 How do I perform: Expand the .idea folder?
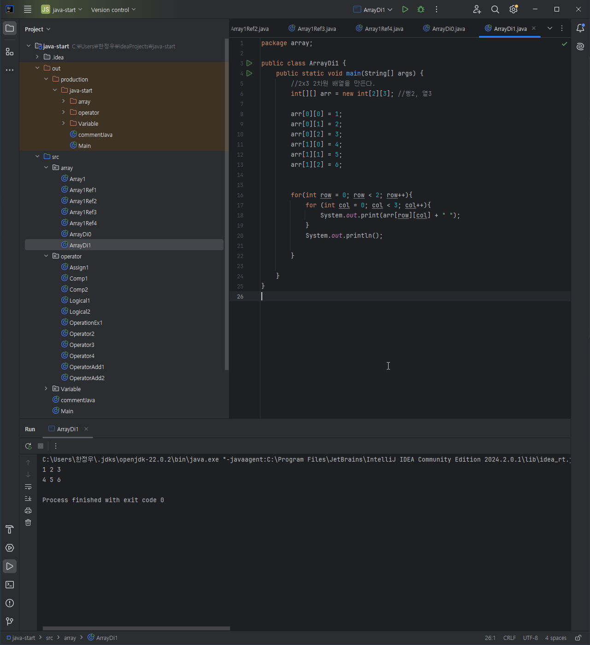pos(37,57)
